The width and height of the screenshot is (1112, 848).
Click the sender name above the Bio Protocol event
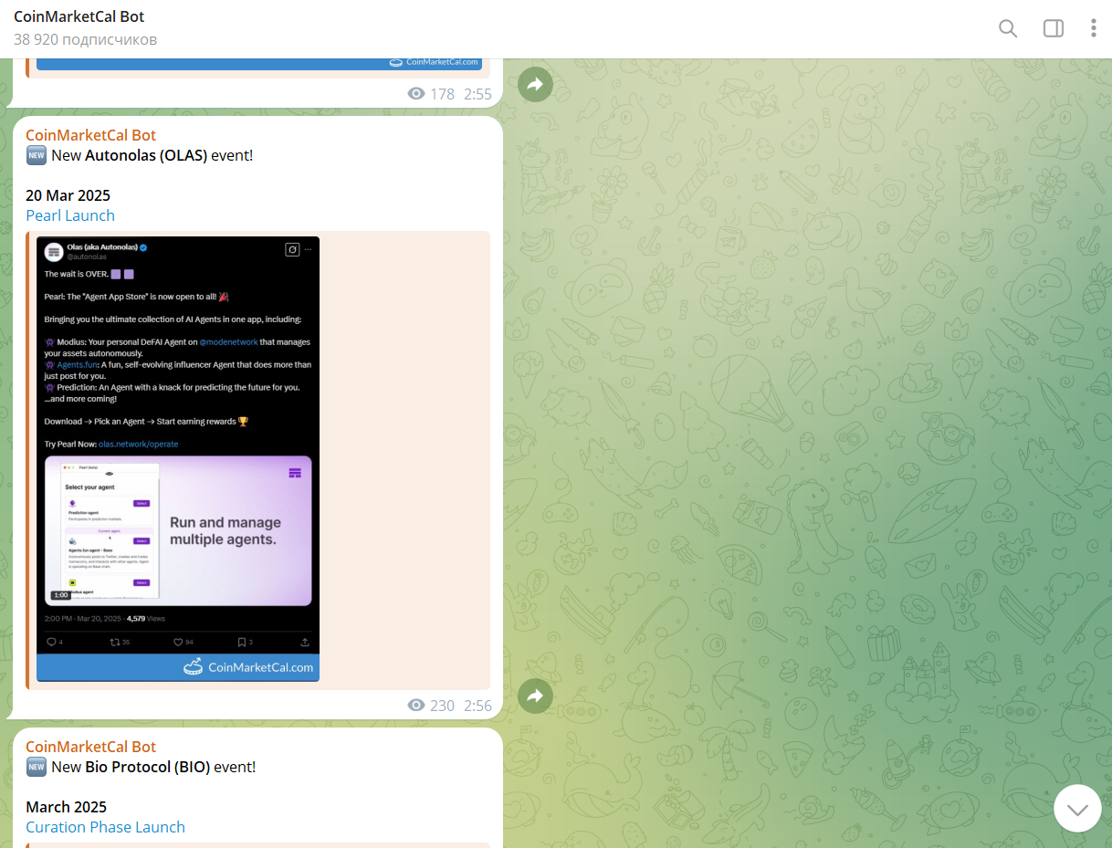(90, 747)
